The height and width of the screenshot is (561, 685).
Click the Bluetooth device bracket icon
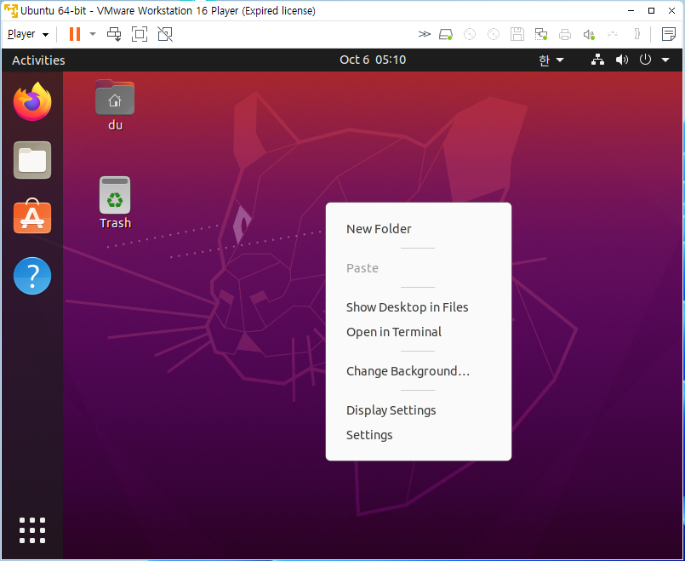click(637, 34)
